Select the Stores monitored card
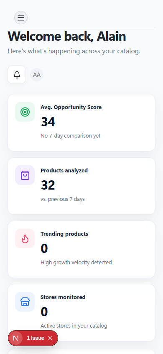Screen dimensions: 163x354 [x=81, y=312]
